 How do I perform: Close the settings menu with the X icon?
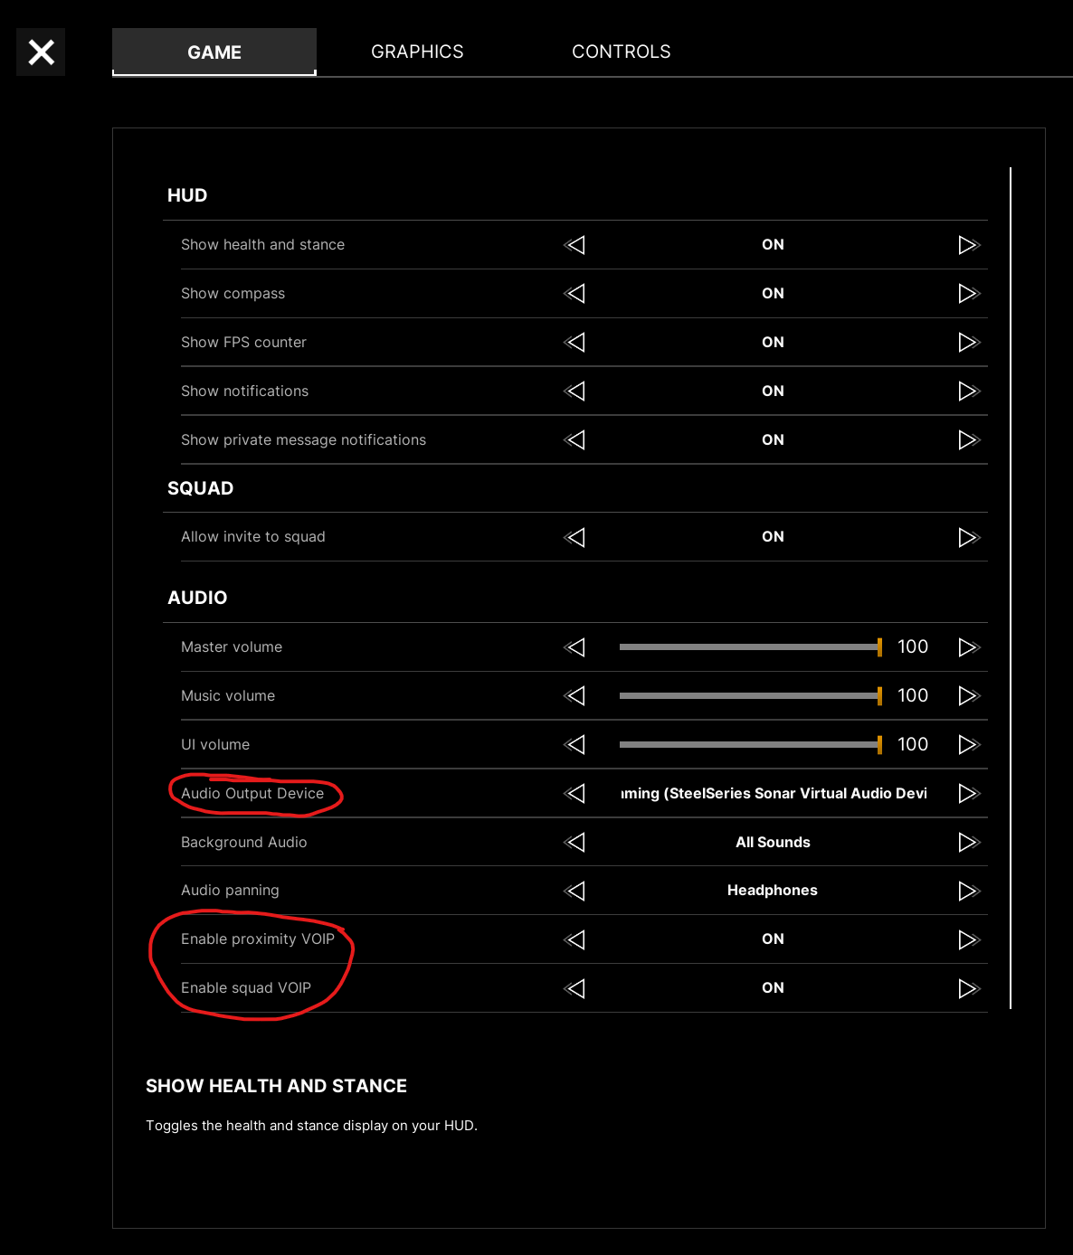(x=41, y=52)
